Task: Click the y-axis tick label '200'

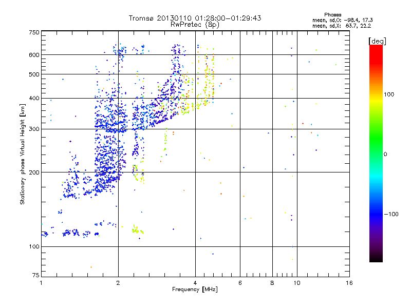Action: pos(34,172)
